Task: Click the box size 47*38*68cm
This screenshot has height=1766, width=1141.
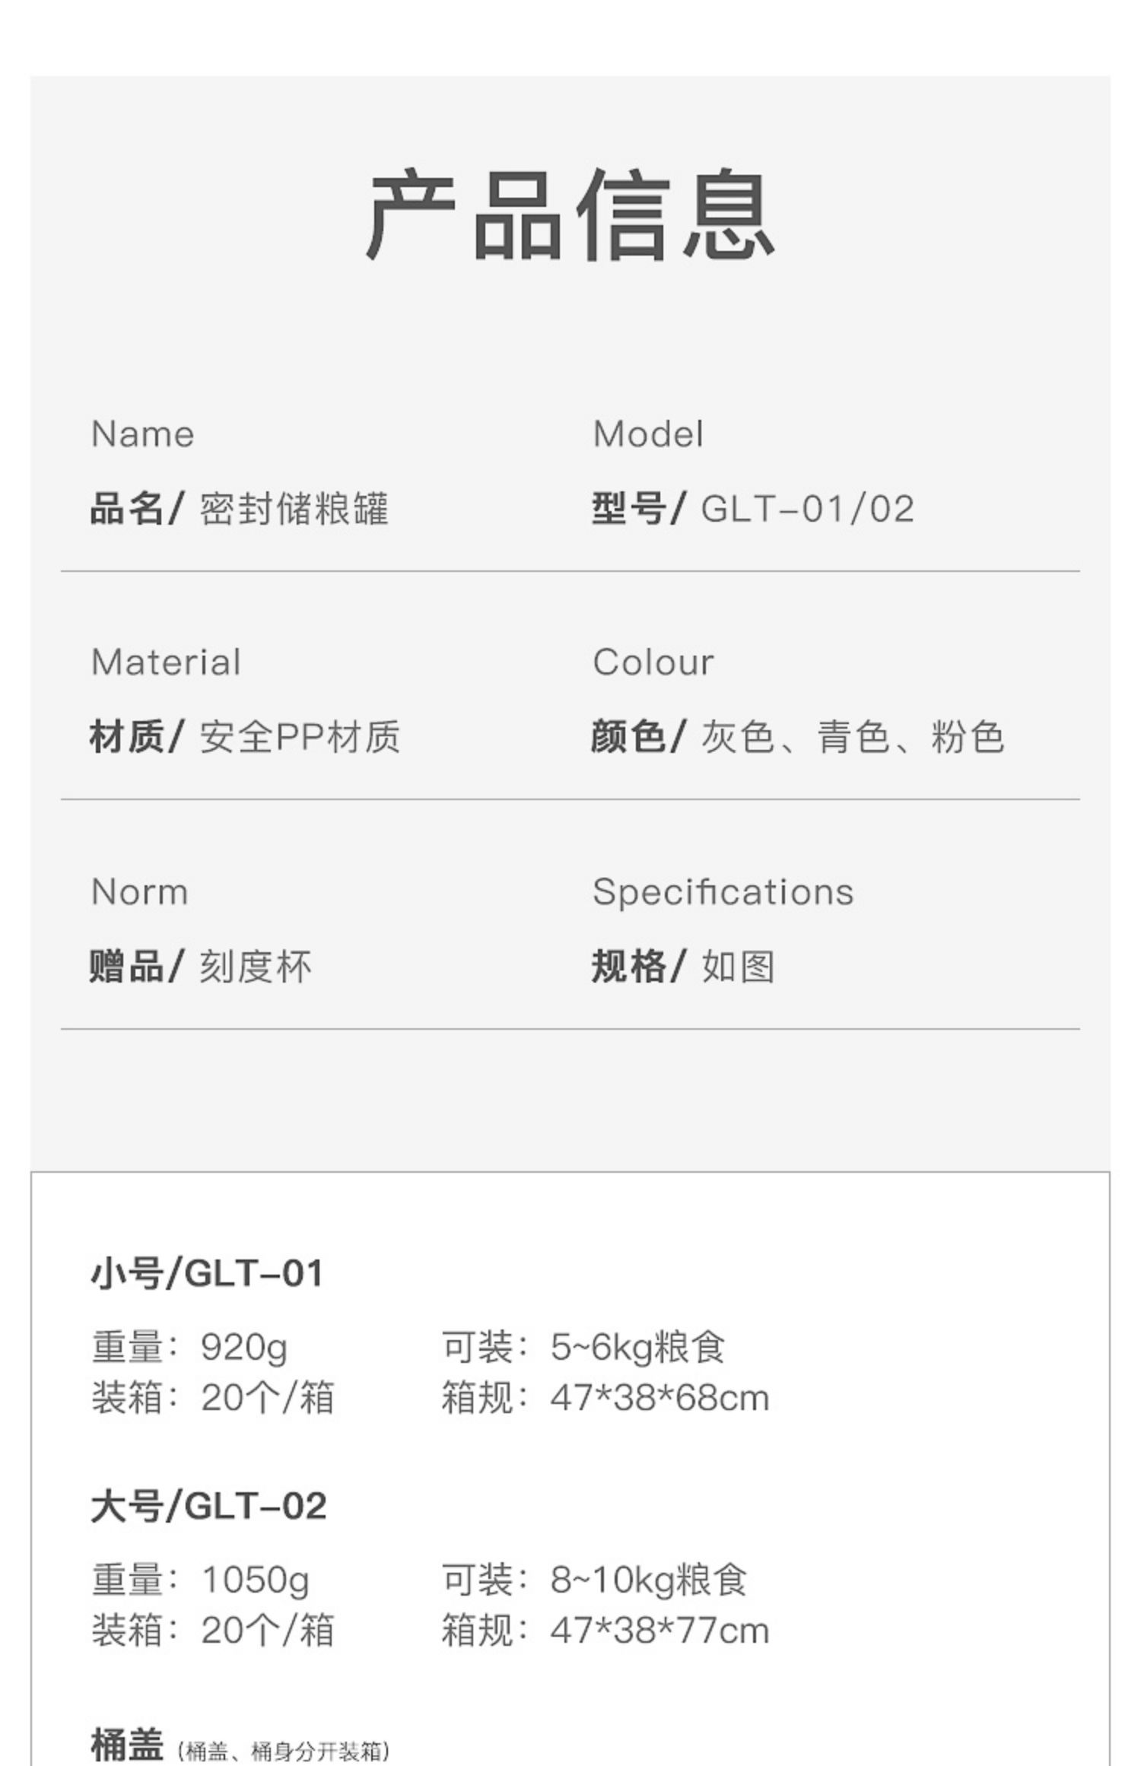Action: (659, 1398)
